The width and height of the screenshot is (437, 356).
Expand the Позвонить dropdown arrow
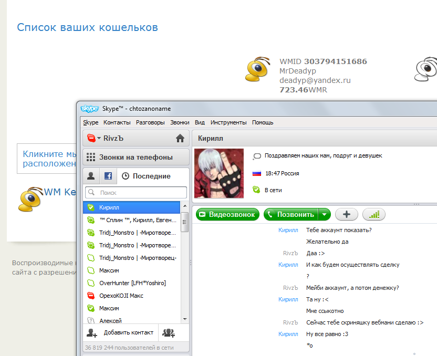(x=325, y=214)
